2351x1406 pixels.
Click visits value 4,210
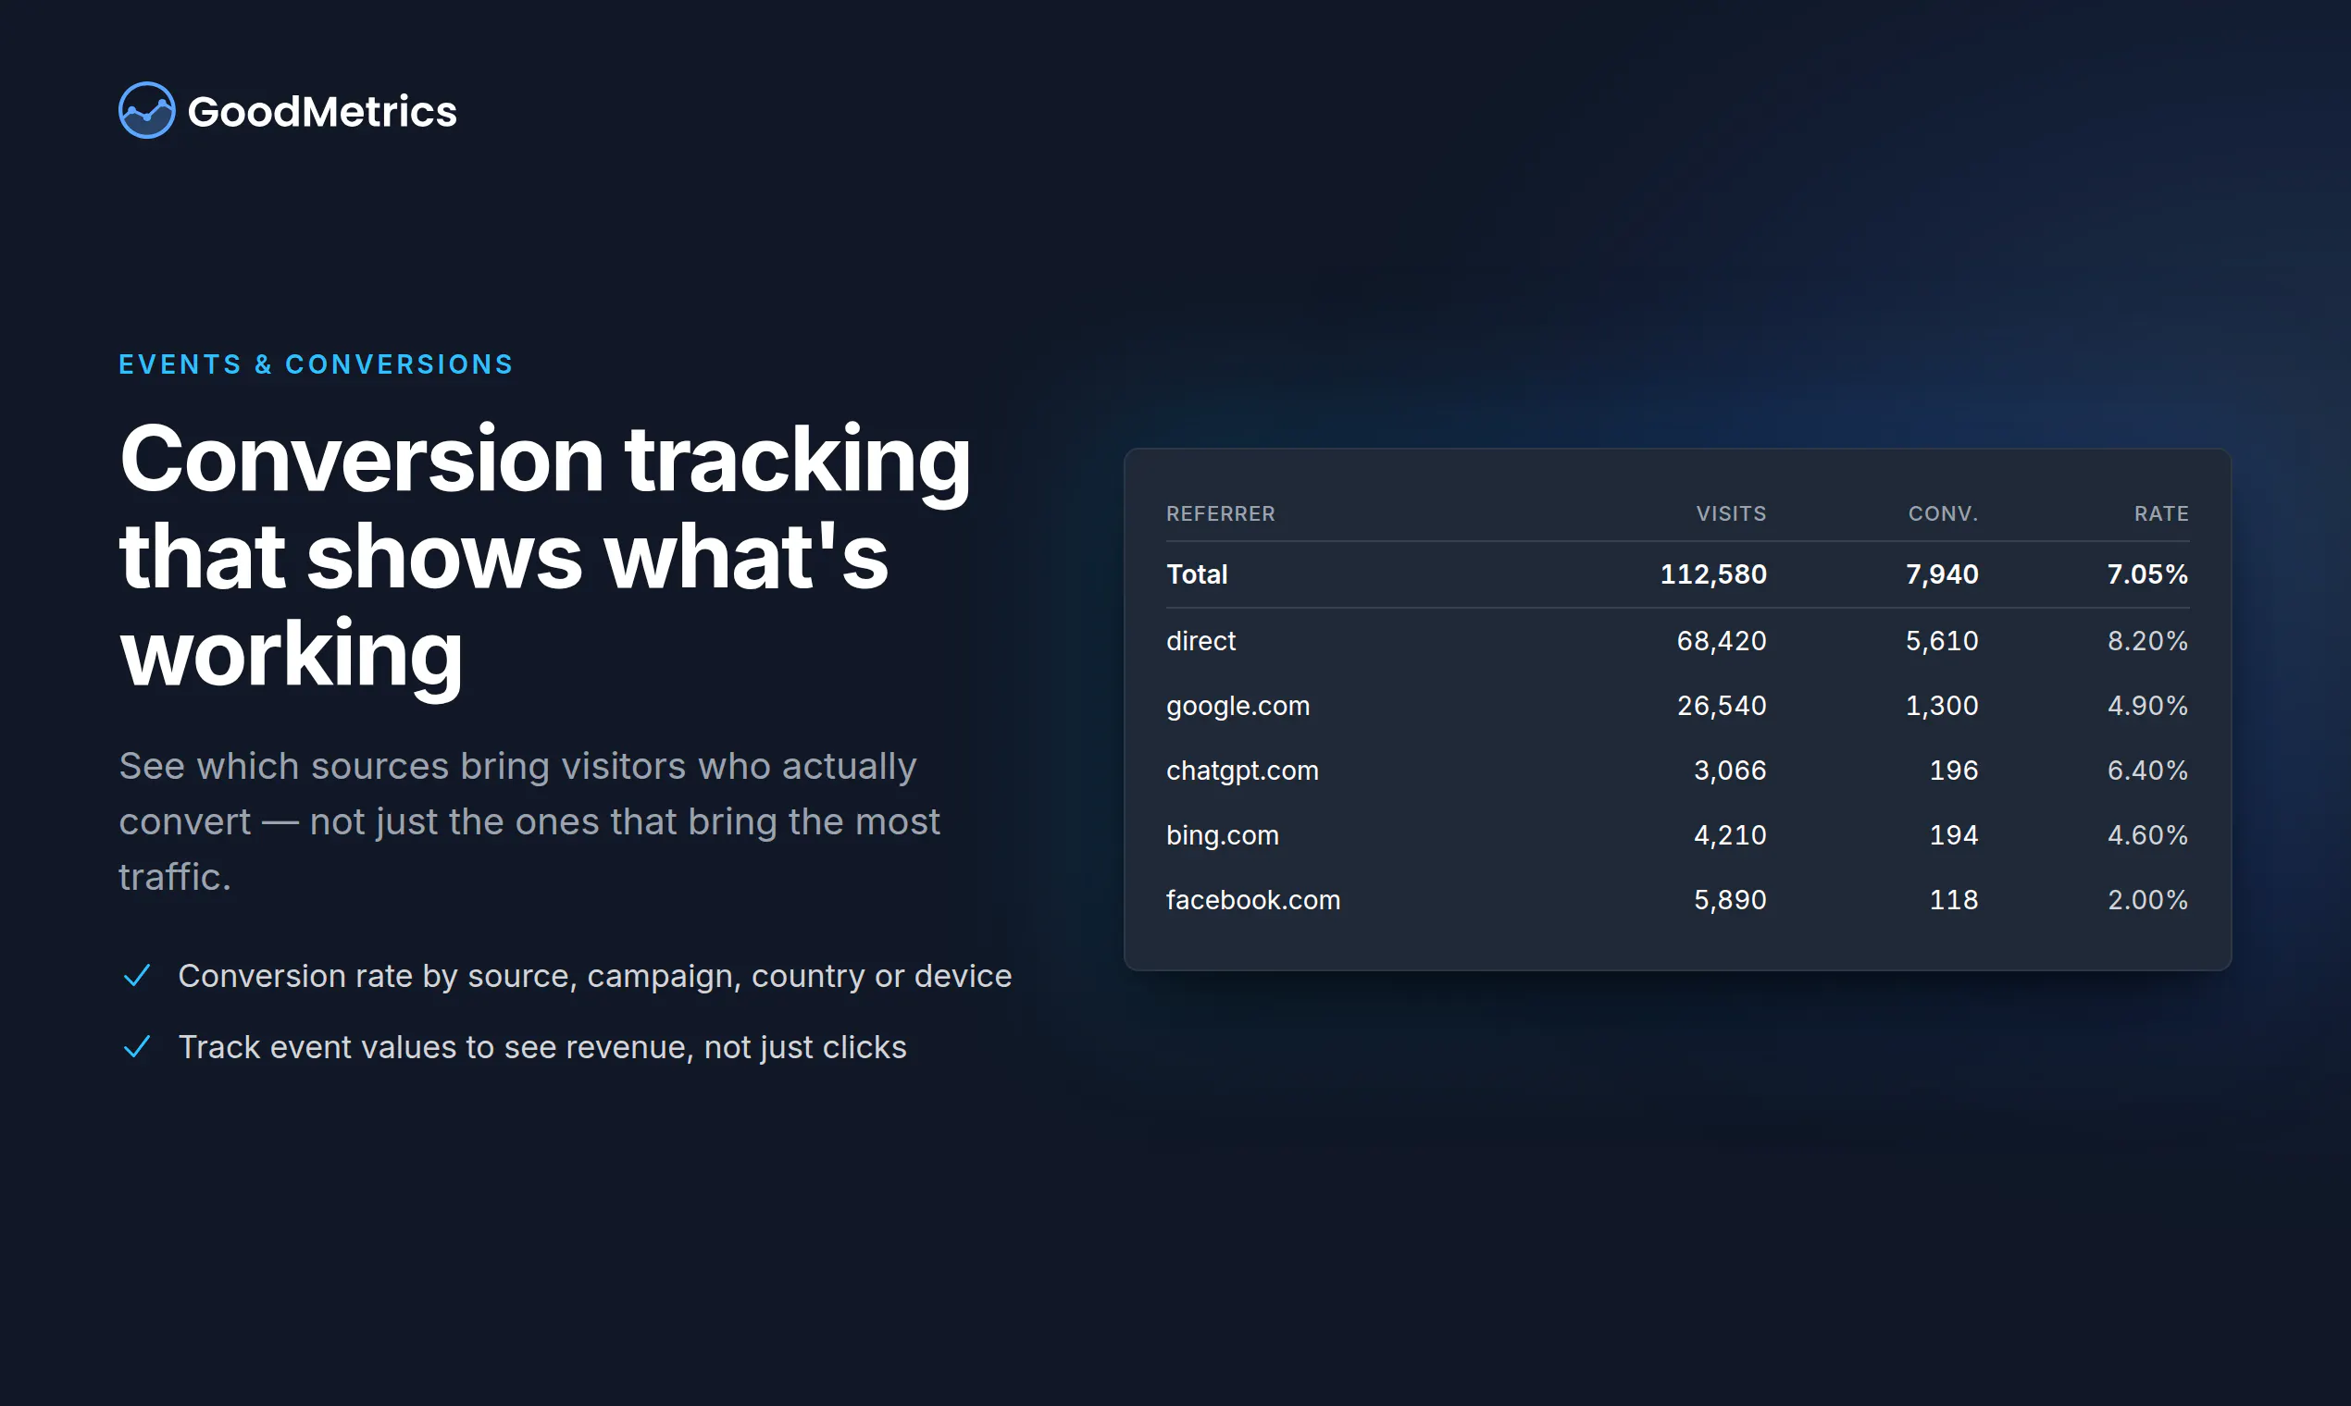[1730, 834]
